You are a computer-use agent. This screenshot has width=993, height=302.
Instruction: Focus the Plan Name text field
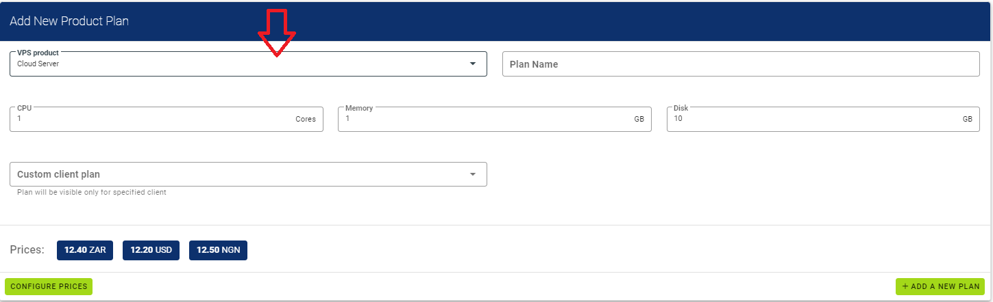(740, 64)
